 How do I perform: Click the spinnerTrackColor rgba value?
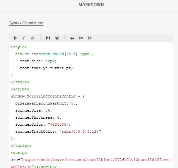pos(80,131)
